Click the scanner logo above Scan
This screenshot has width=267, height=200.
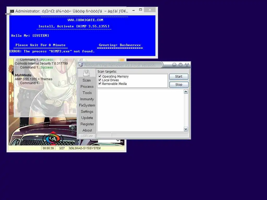click(87, 73)
